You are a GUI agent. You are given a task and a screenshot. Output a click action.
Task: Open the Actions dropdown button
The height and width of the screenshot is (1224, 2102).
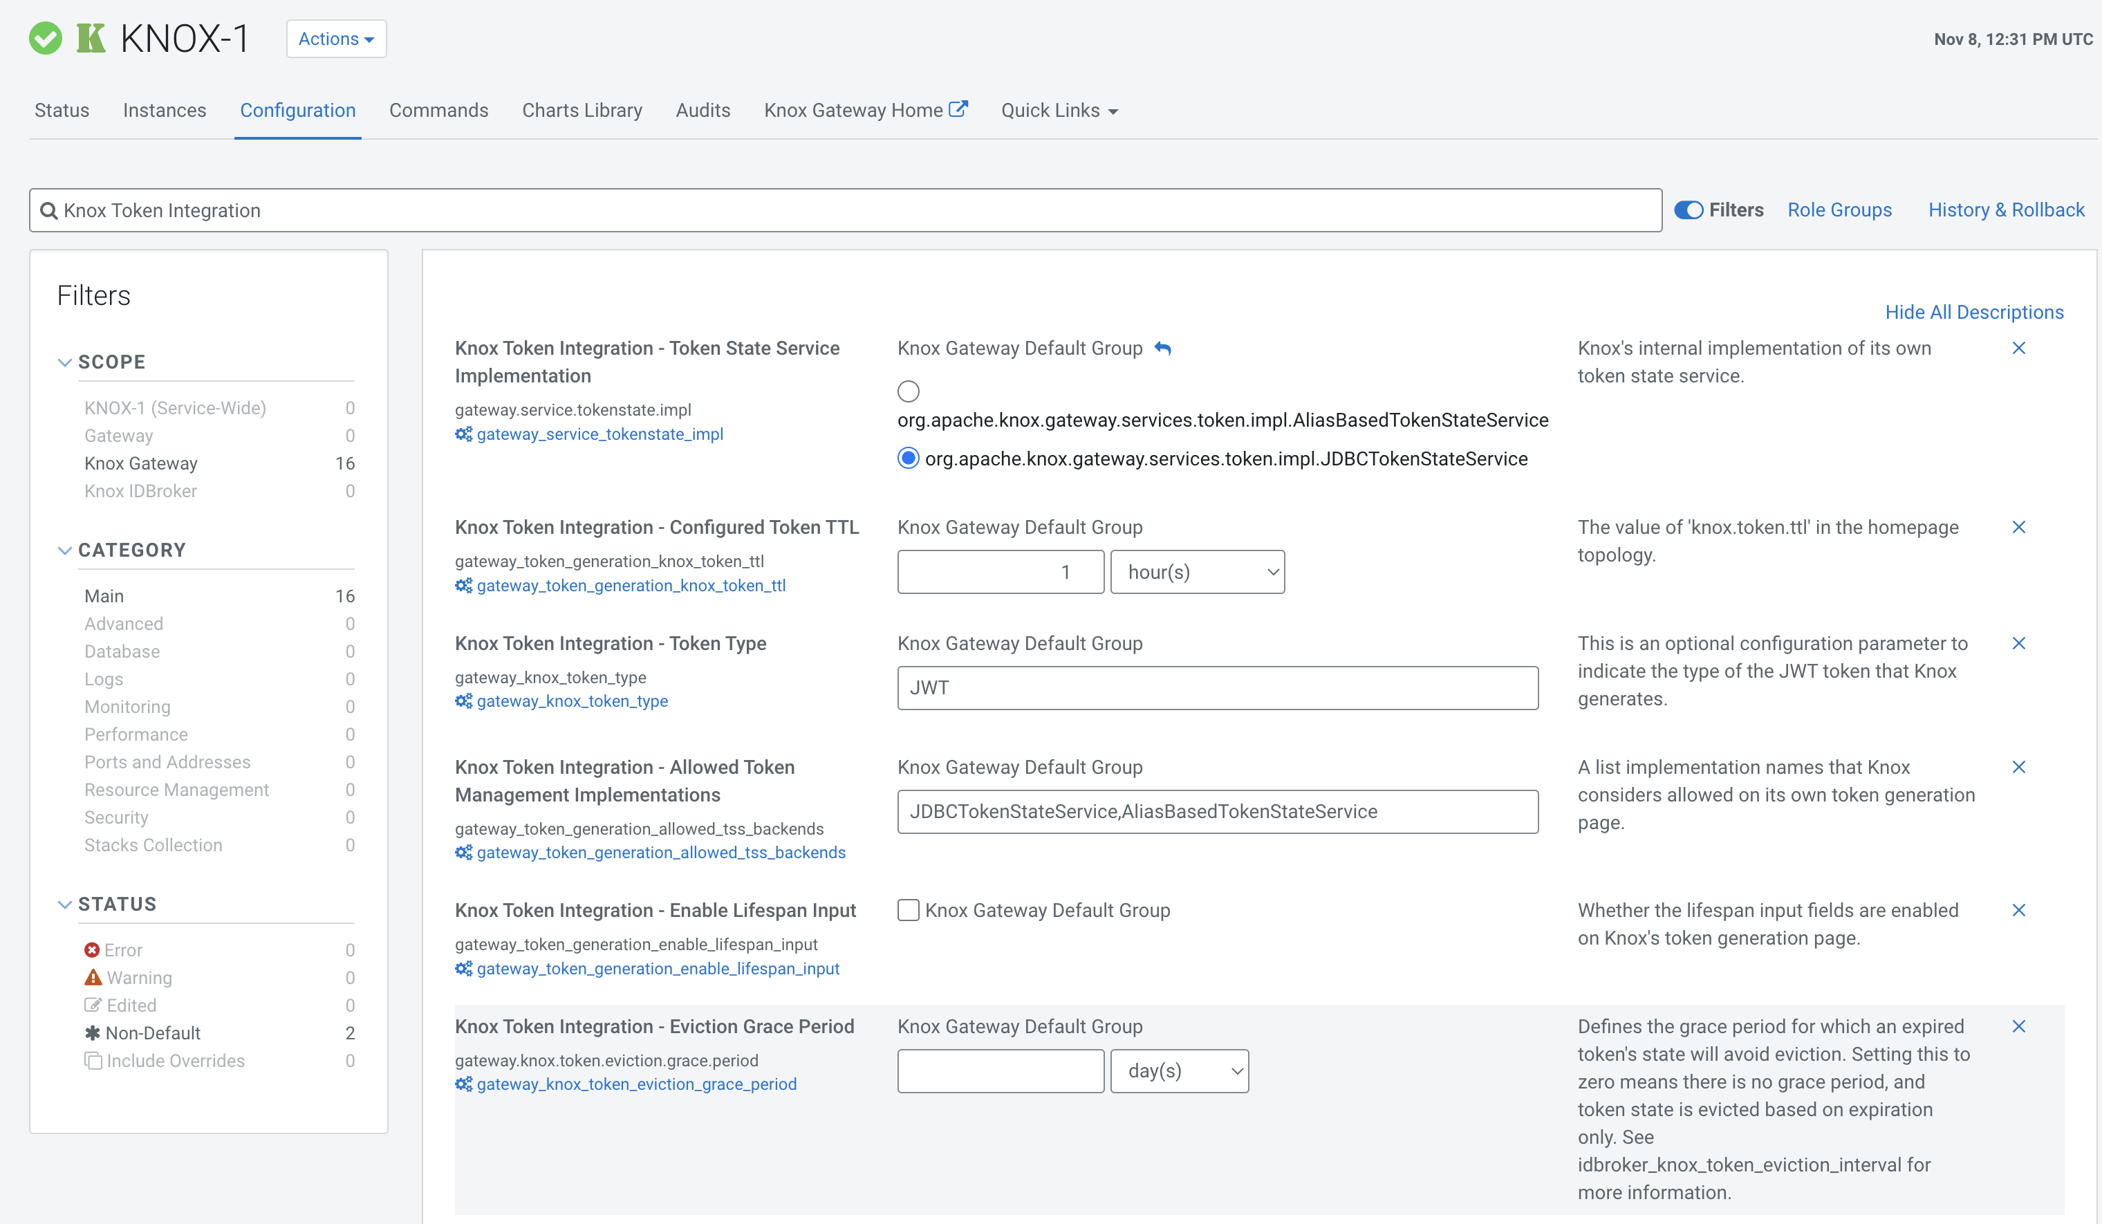tap(336, 39)
